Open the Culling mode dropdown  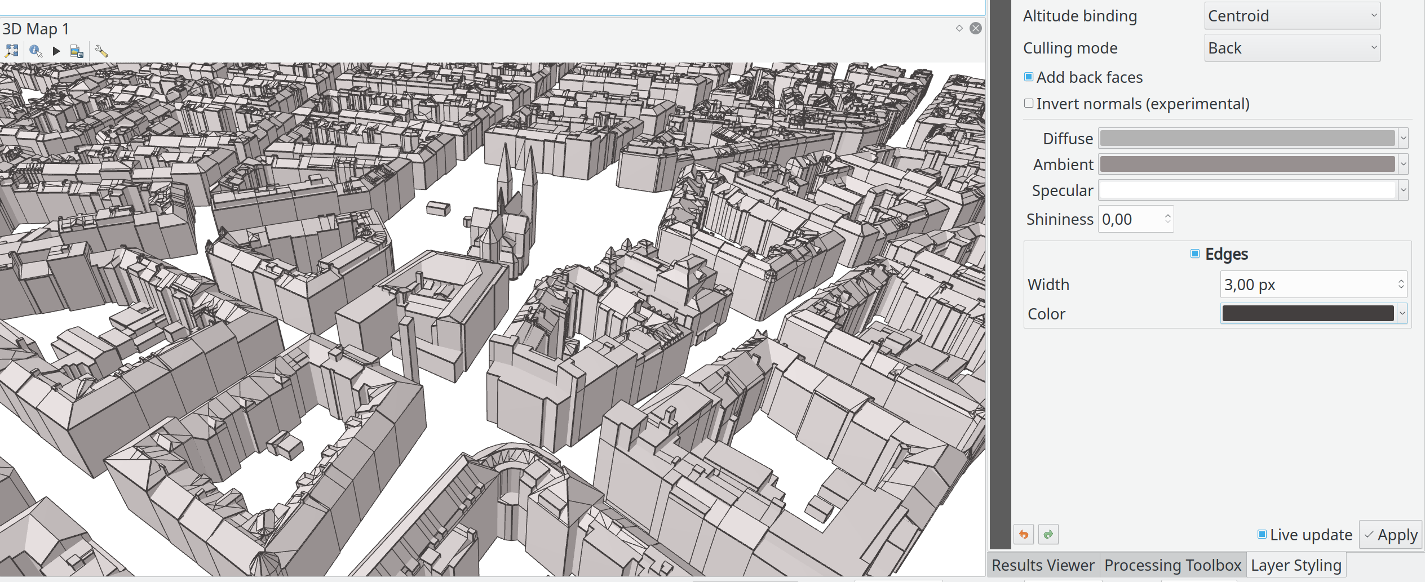(1292, 48)
